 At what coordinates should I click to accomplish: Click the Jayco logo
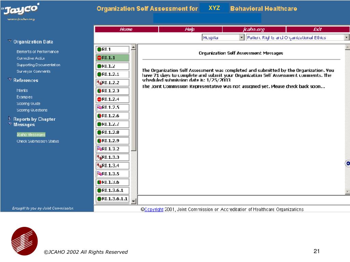click(20, 9)
